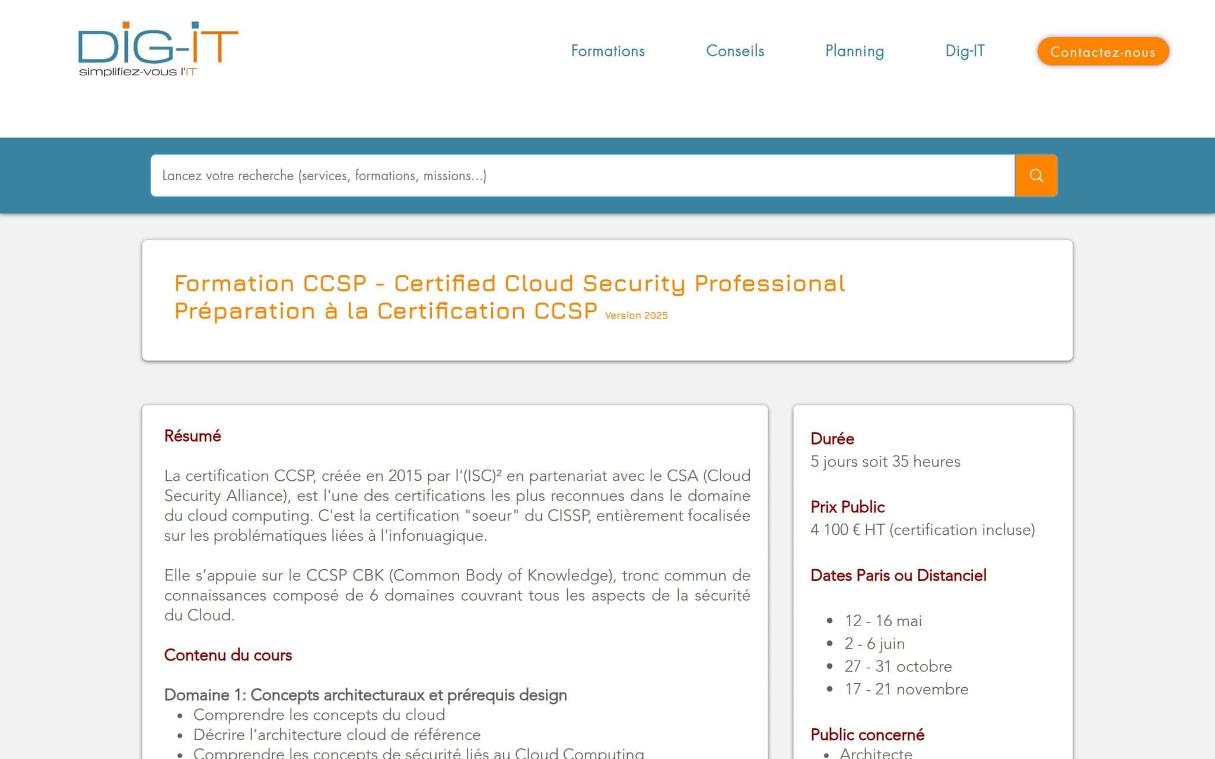Viewport: 1215px width, 759px height.
Task: Click 'Comprendre les concepts du cloud' bullet
Action: tap(319, 715)
